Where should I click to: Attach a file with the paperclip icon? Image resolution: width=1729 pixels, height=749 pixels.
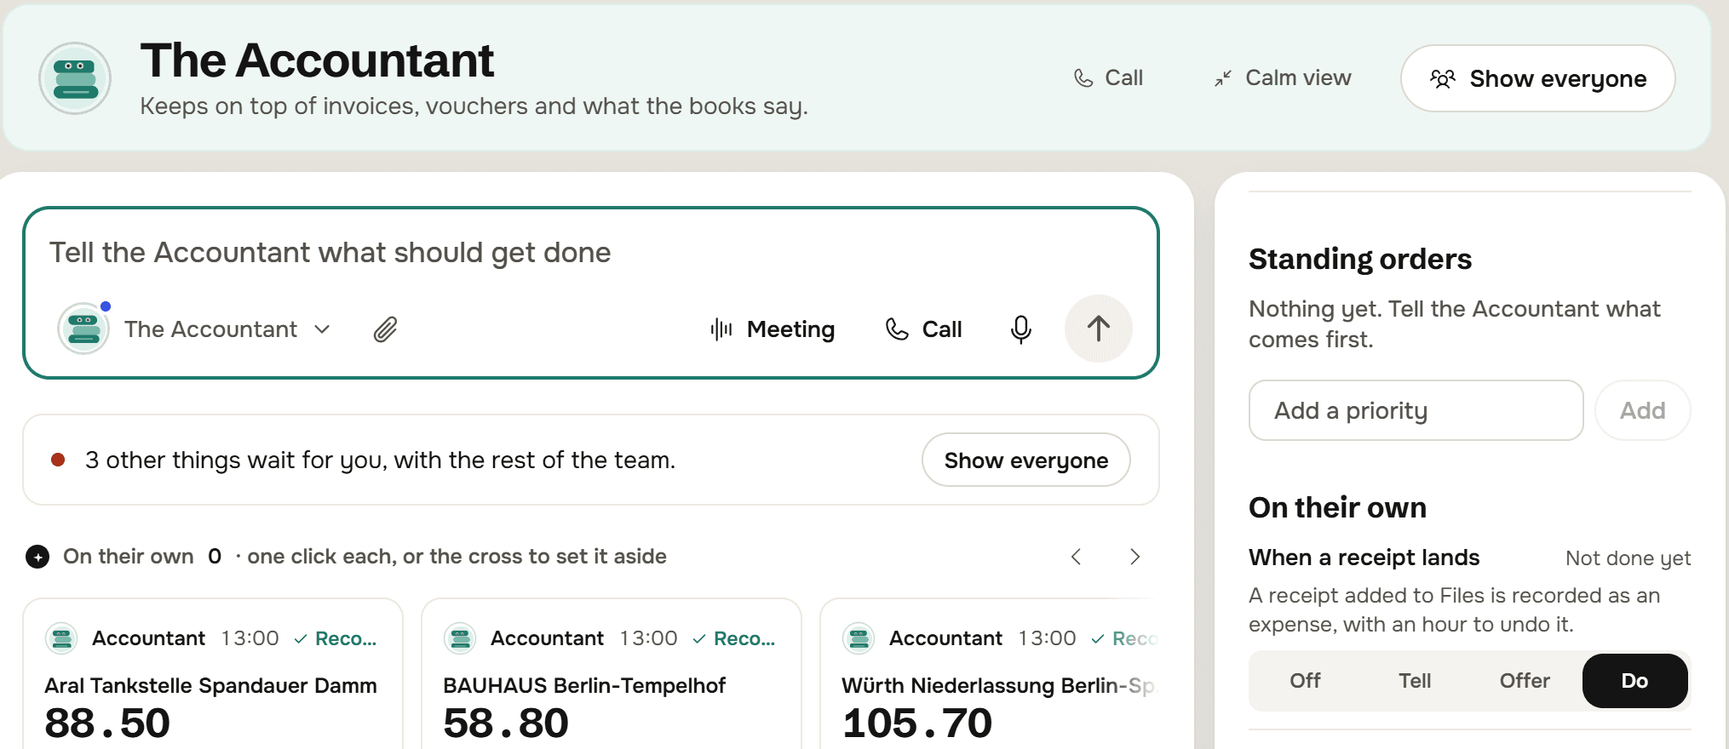[x=385, y=329]
